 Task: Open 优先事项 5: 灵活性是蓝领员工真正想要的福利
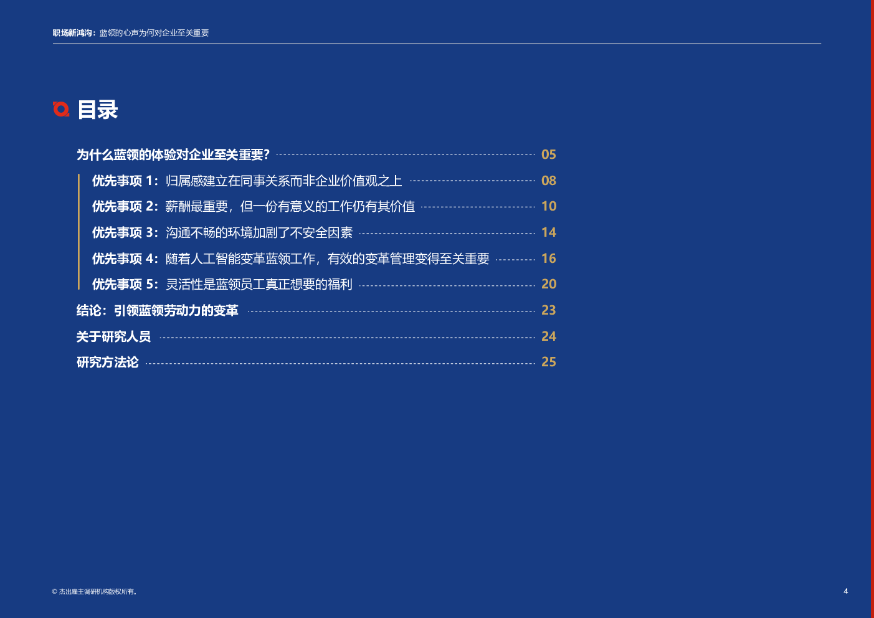(x=222, y=284)
